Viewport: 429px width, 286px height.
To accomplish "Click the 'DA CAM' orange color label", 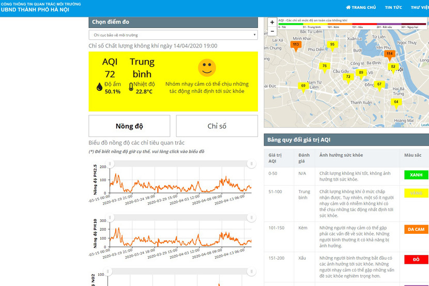I will point(416,229).
